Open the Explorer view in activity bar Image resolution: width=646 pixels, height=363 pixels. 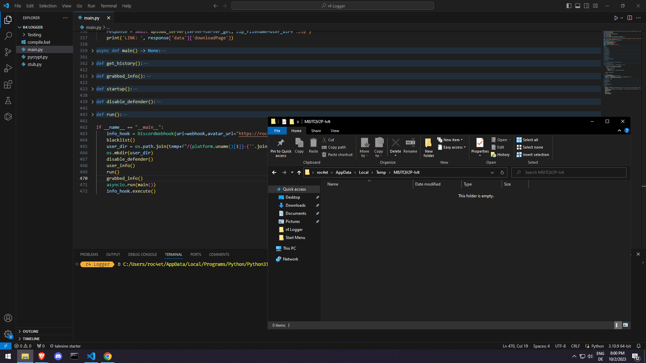pos(8,20)
